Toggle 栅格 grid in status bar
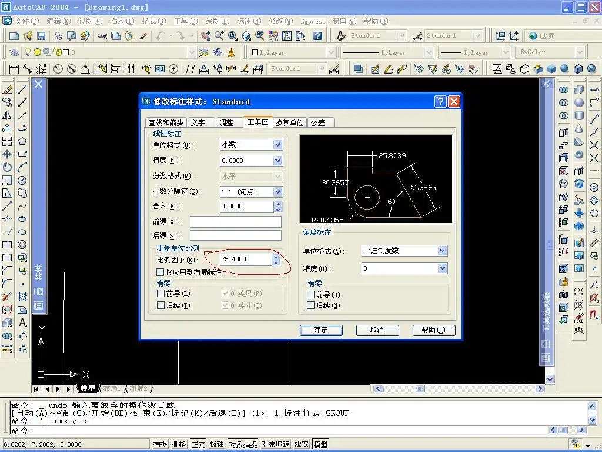Screen dimensions: 602x452 [179, 444]
